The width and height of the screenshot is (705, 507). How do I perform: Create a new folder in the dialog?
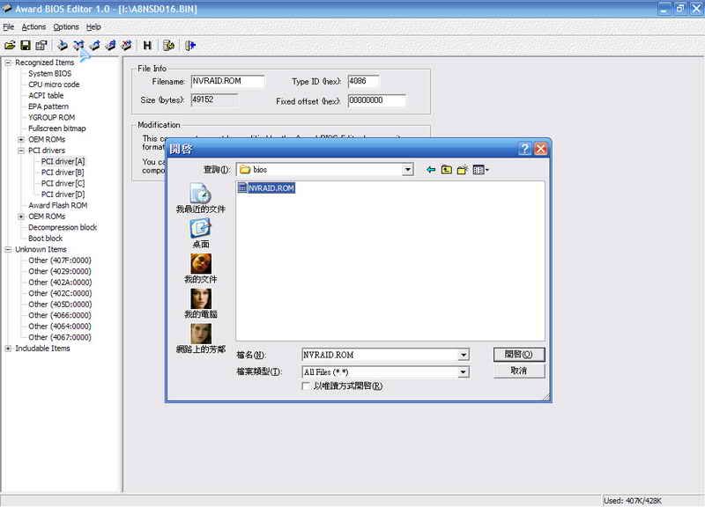pos(462,170)
